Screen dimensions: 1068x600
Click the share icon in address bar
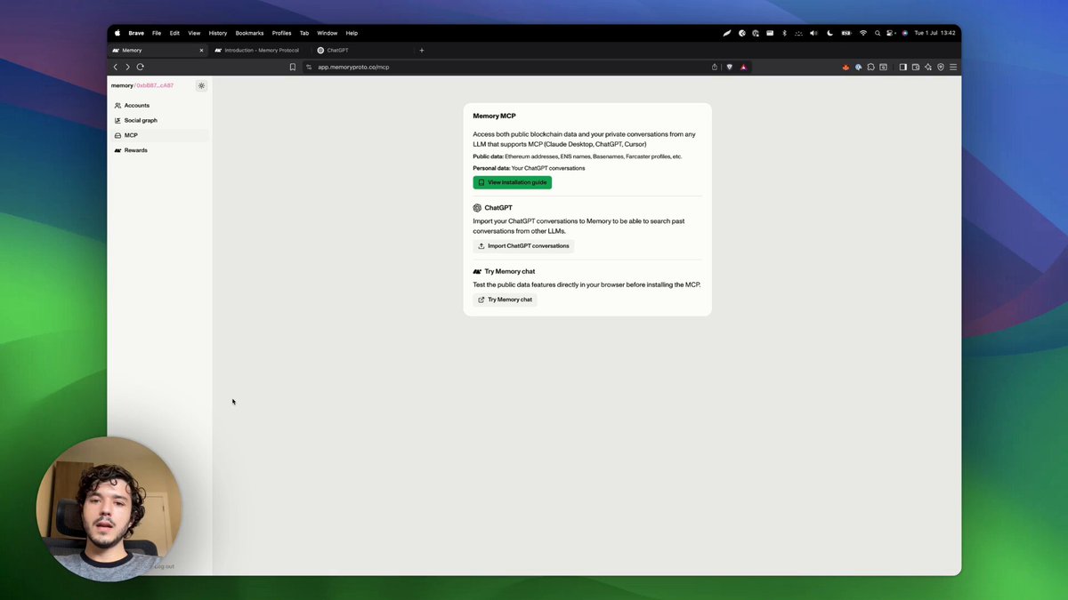point(714,67)
